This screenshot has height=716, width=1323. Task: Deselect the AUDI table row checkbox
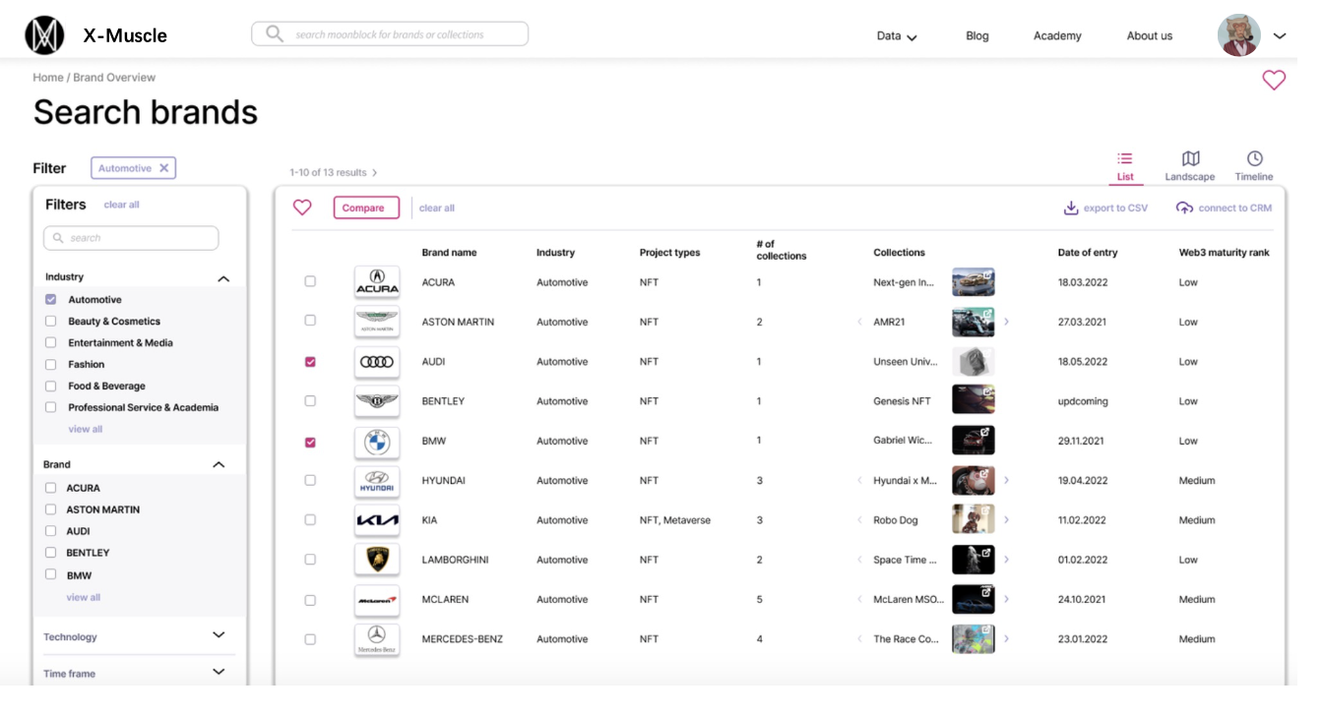coord(310,362)
